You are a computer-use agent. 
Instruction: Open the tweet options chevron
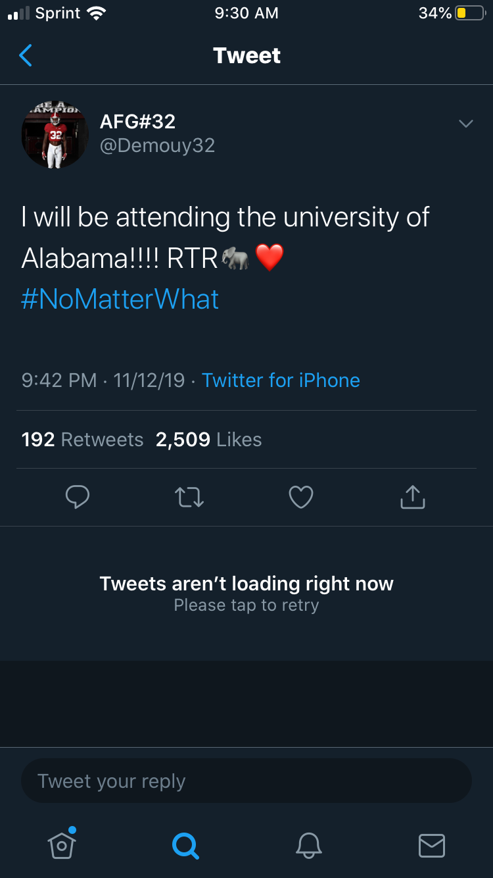[465, 124]
